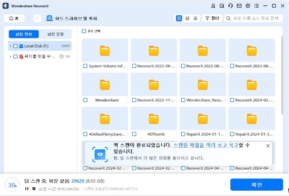Open the user account icon
The image size is (289, 196).
(x=213, y=6)
